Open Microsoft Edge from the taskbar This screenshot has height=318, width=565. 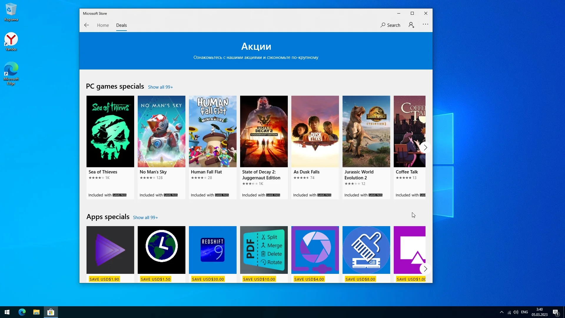coord(22,312)
